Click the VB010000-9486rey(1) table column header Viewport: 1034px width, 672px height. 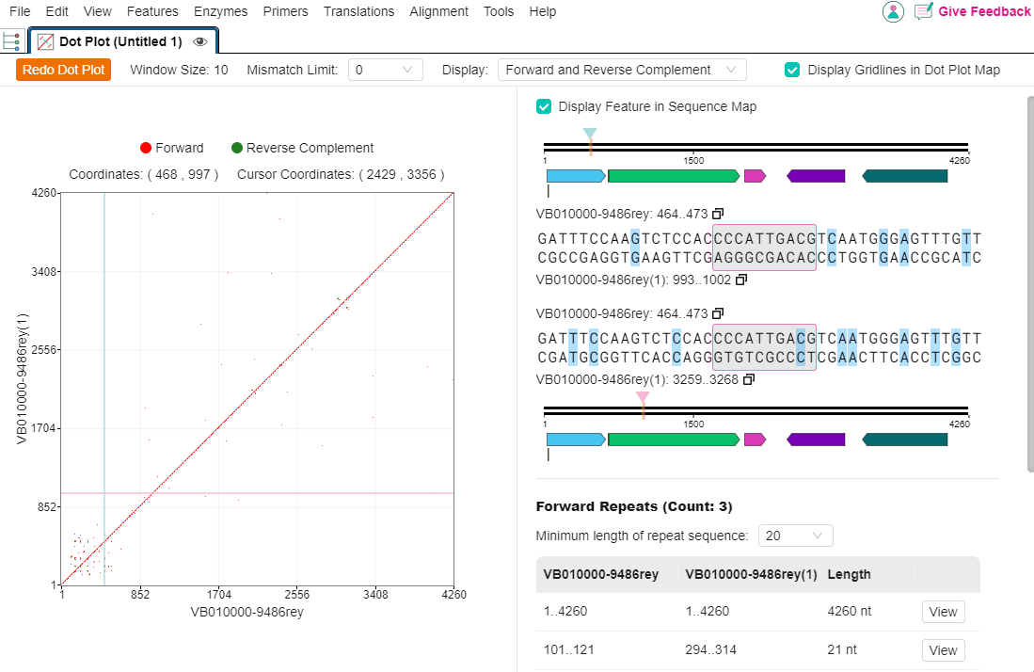coord(751,574)
